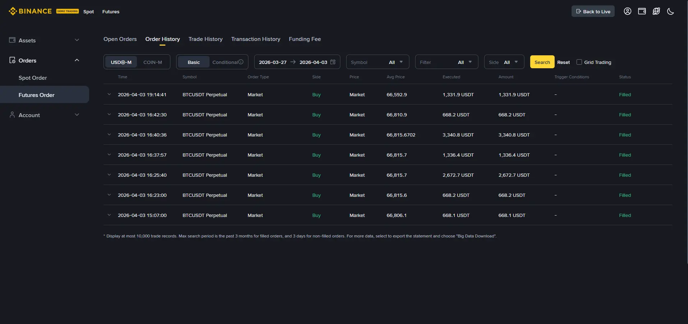Toggle dark mode moon icon
The width and height of the screenshot is (688, 324).
pyautogui.click(x=670, y=11)
